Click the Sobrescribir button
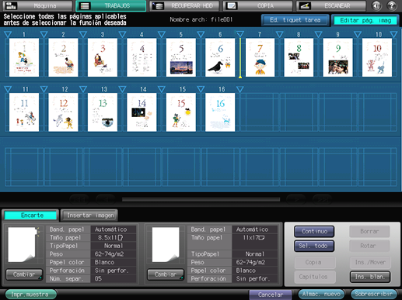Viewport: 402px width, 300px height. (373, 294)
